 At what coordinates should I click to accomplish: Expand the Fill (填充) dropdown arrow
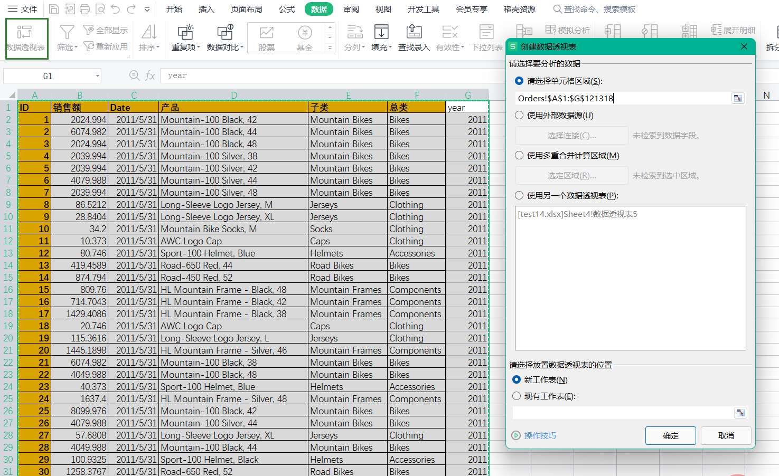(390, 47)
